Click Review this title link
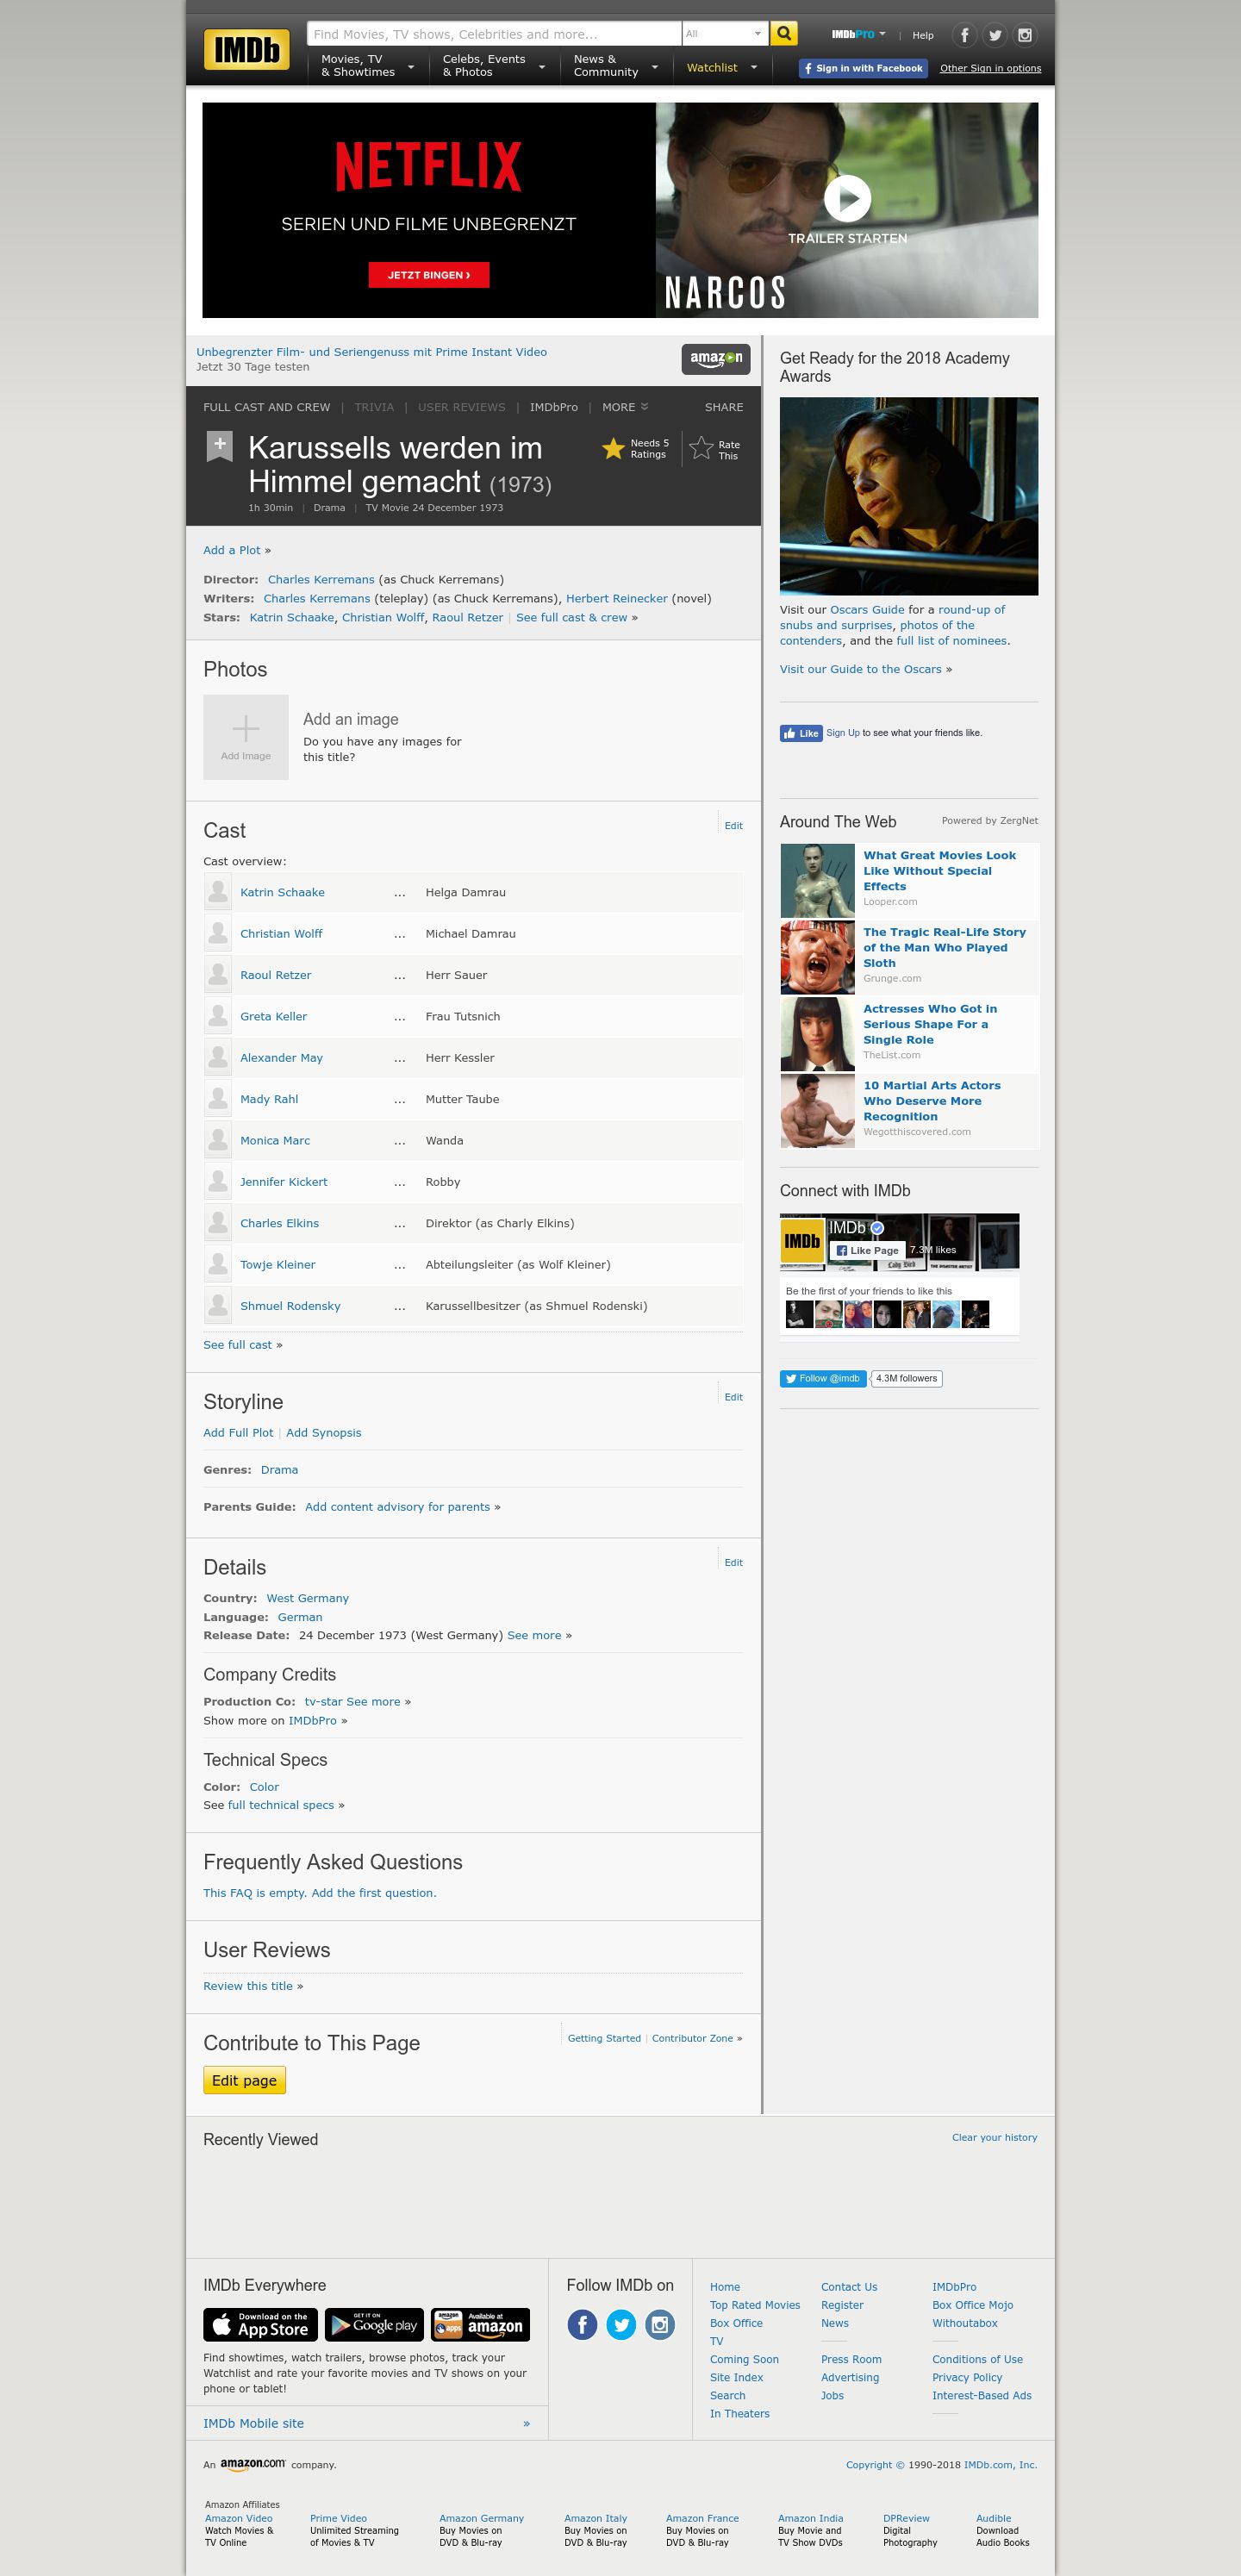The height and width of the screenshot is (2576, 1241). click(x=248, y=1986)
